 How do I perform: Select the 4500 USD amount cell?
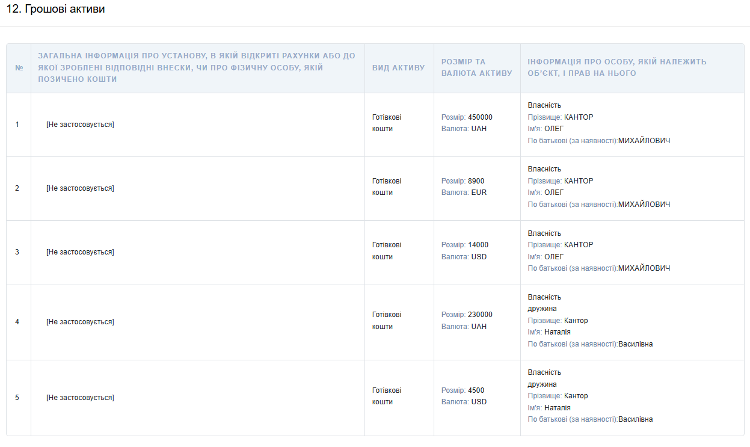464,396
